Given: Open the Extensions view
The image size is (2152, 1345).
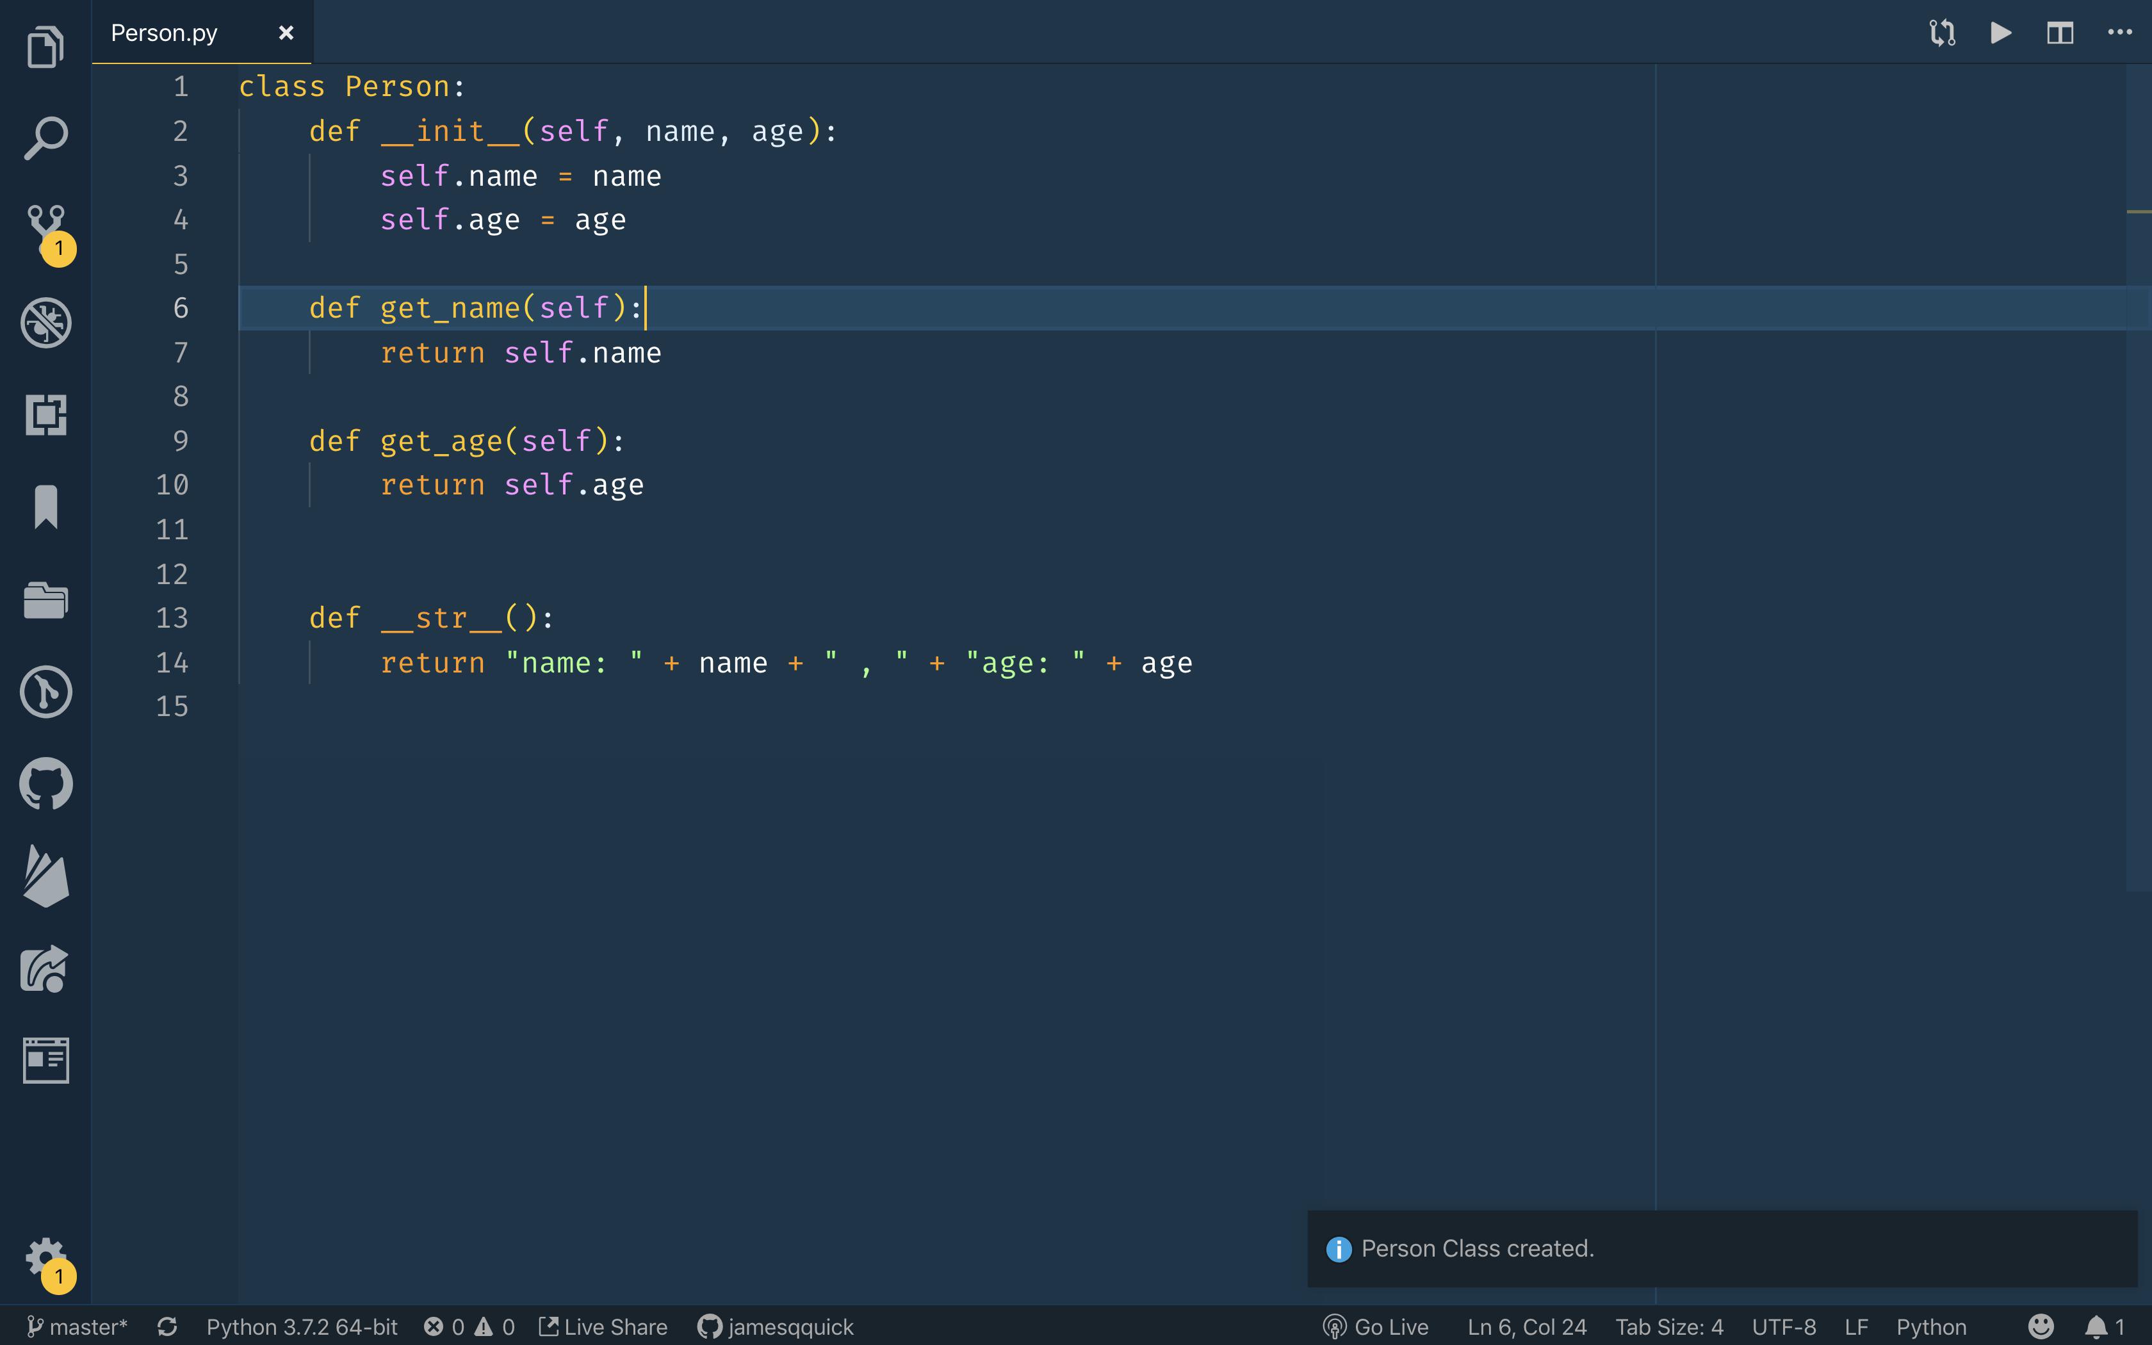Looking at the screenshot, I should click(x=45, y=414).
